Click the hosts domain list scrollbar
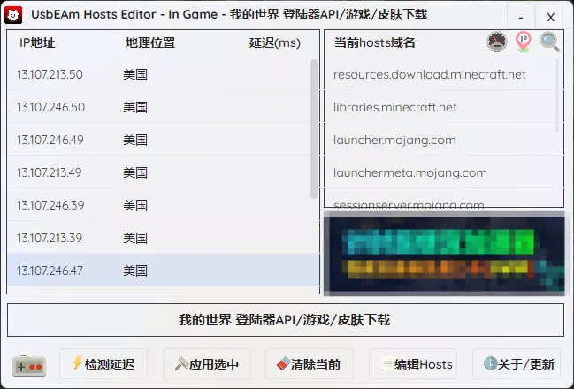This screenshot has width=574, height=389. (557, 95)
